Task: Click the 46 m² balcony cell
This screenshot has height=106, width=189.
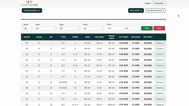Action: pyautogui.click(x=100, y=65)
